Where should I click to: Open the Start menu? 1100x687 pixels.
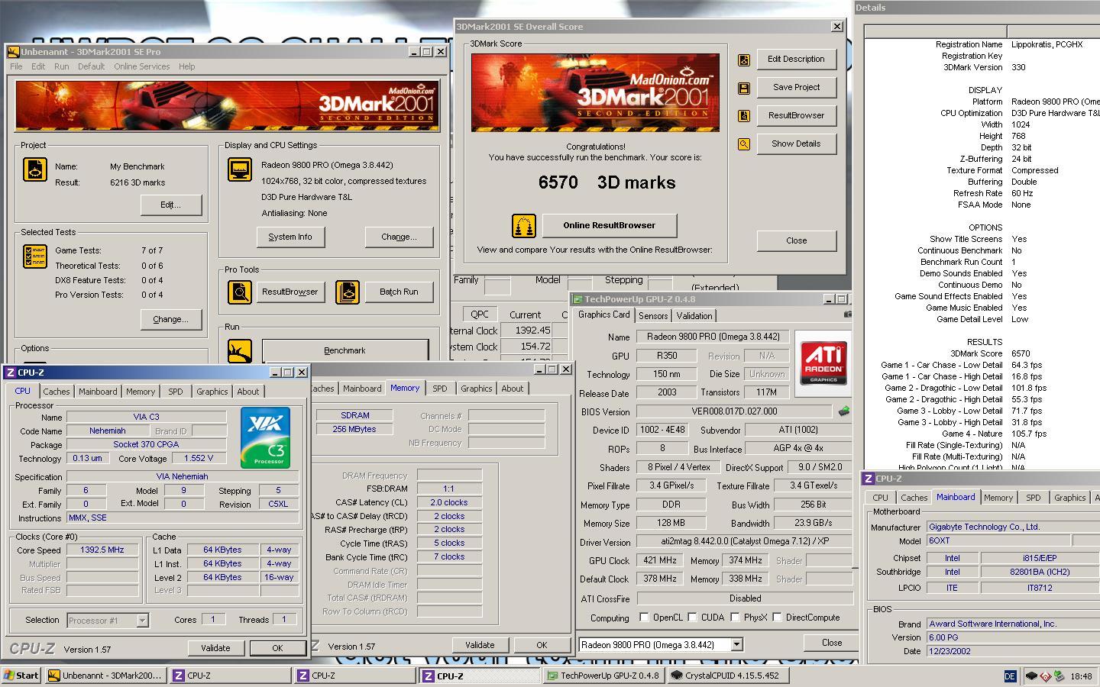tap(21, 676)
